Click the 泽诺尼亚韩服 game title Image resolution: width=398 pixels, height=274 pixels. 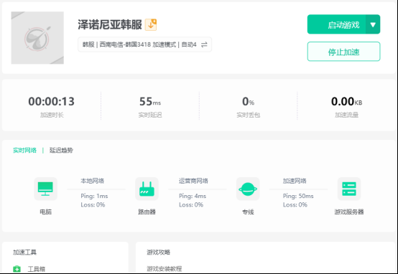point(110,24)
